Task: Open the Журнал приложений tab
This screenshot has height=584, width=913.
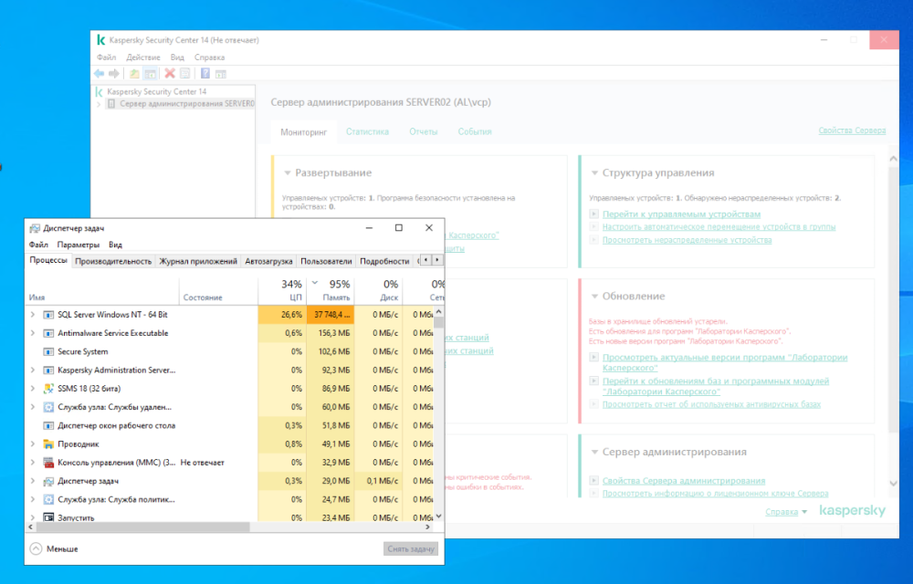Action: (198, 261)
